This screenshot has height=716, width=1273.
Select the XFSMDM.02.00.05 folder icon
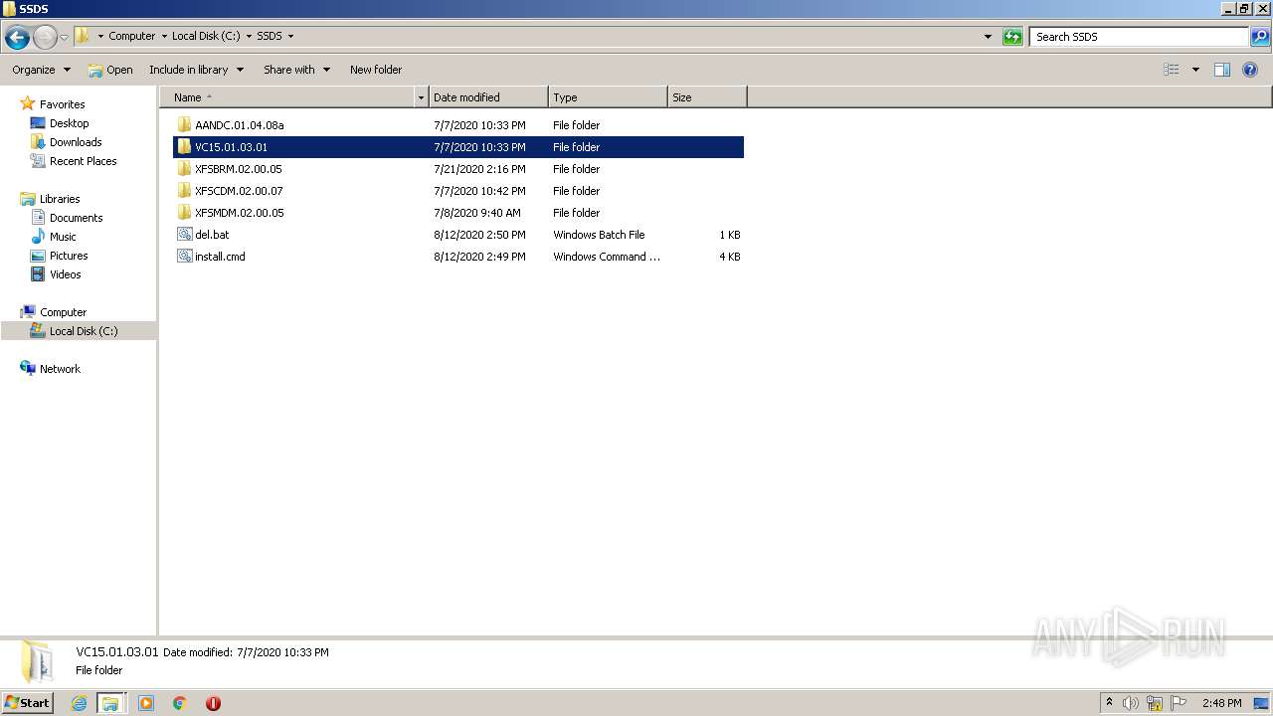(184, 213)
